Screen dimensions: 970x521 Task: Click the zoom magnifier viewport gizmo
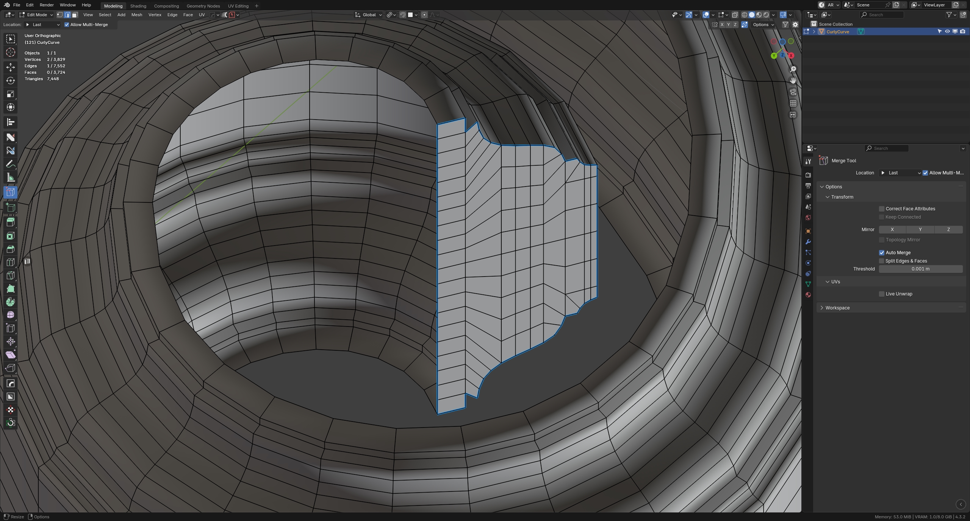tap(793, 69)
